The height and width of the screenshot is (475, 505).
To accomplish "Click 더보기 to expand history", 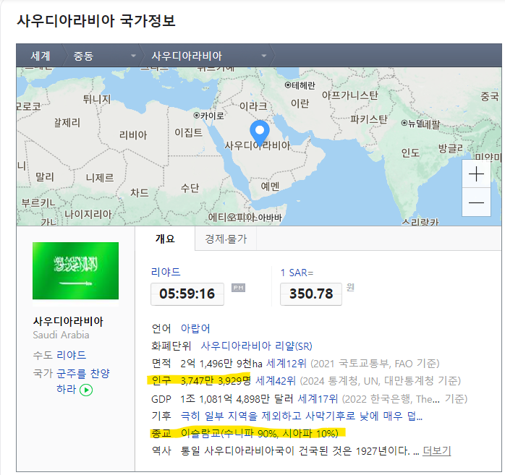I will (x=436, y=451).
